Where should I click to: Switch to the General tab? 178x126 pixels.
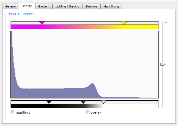[10, 6]
